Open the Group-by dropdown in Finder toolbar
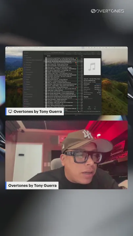133x236 pixels. pyautogui.click(x=76, y=53)
